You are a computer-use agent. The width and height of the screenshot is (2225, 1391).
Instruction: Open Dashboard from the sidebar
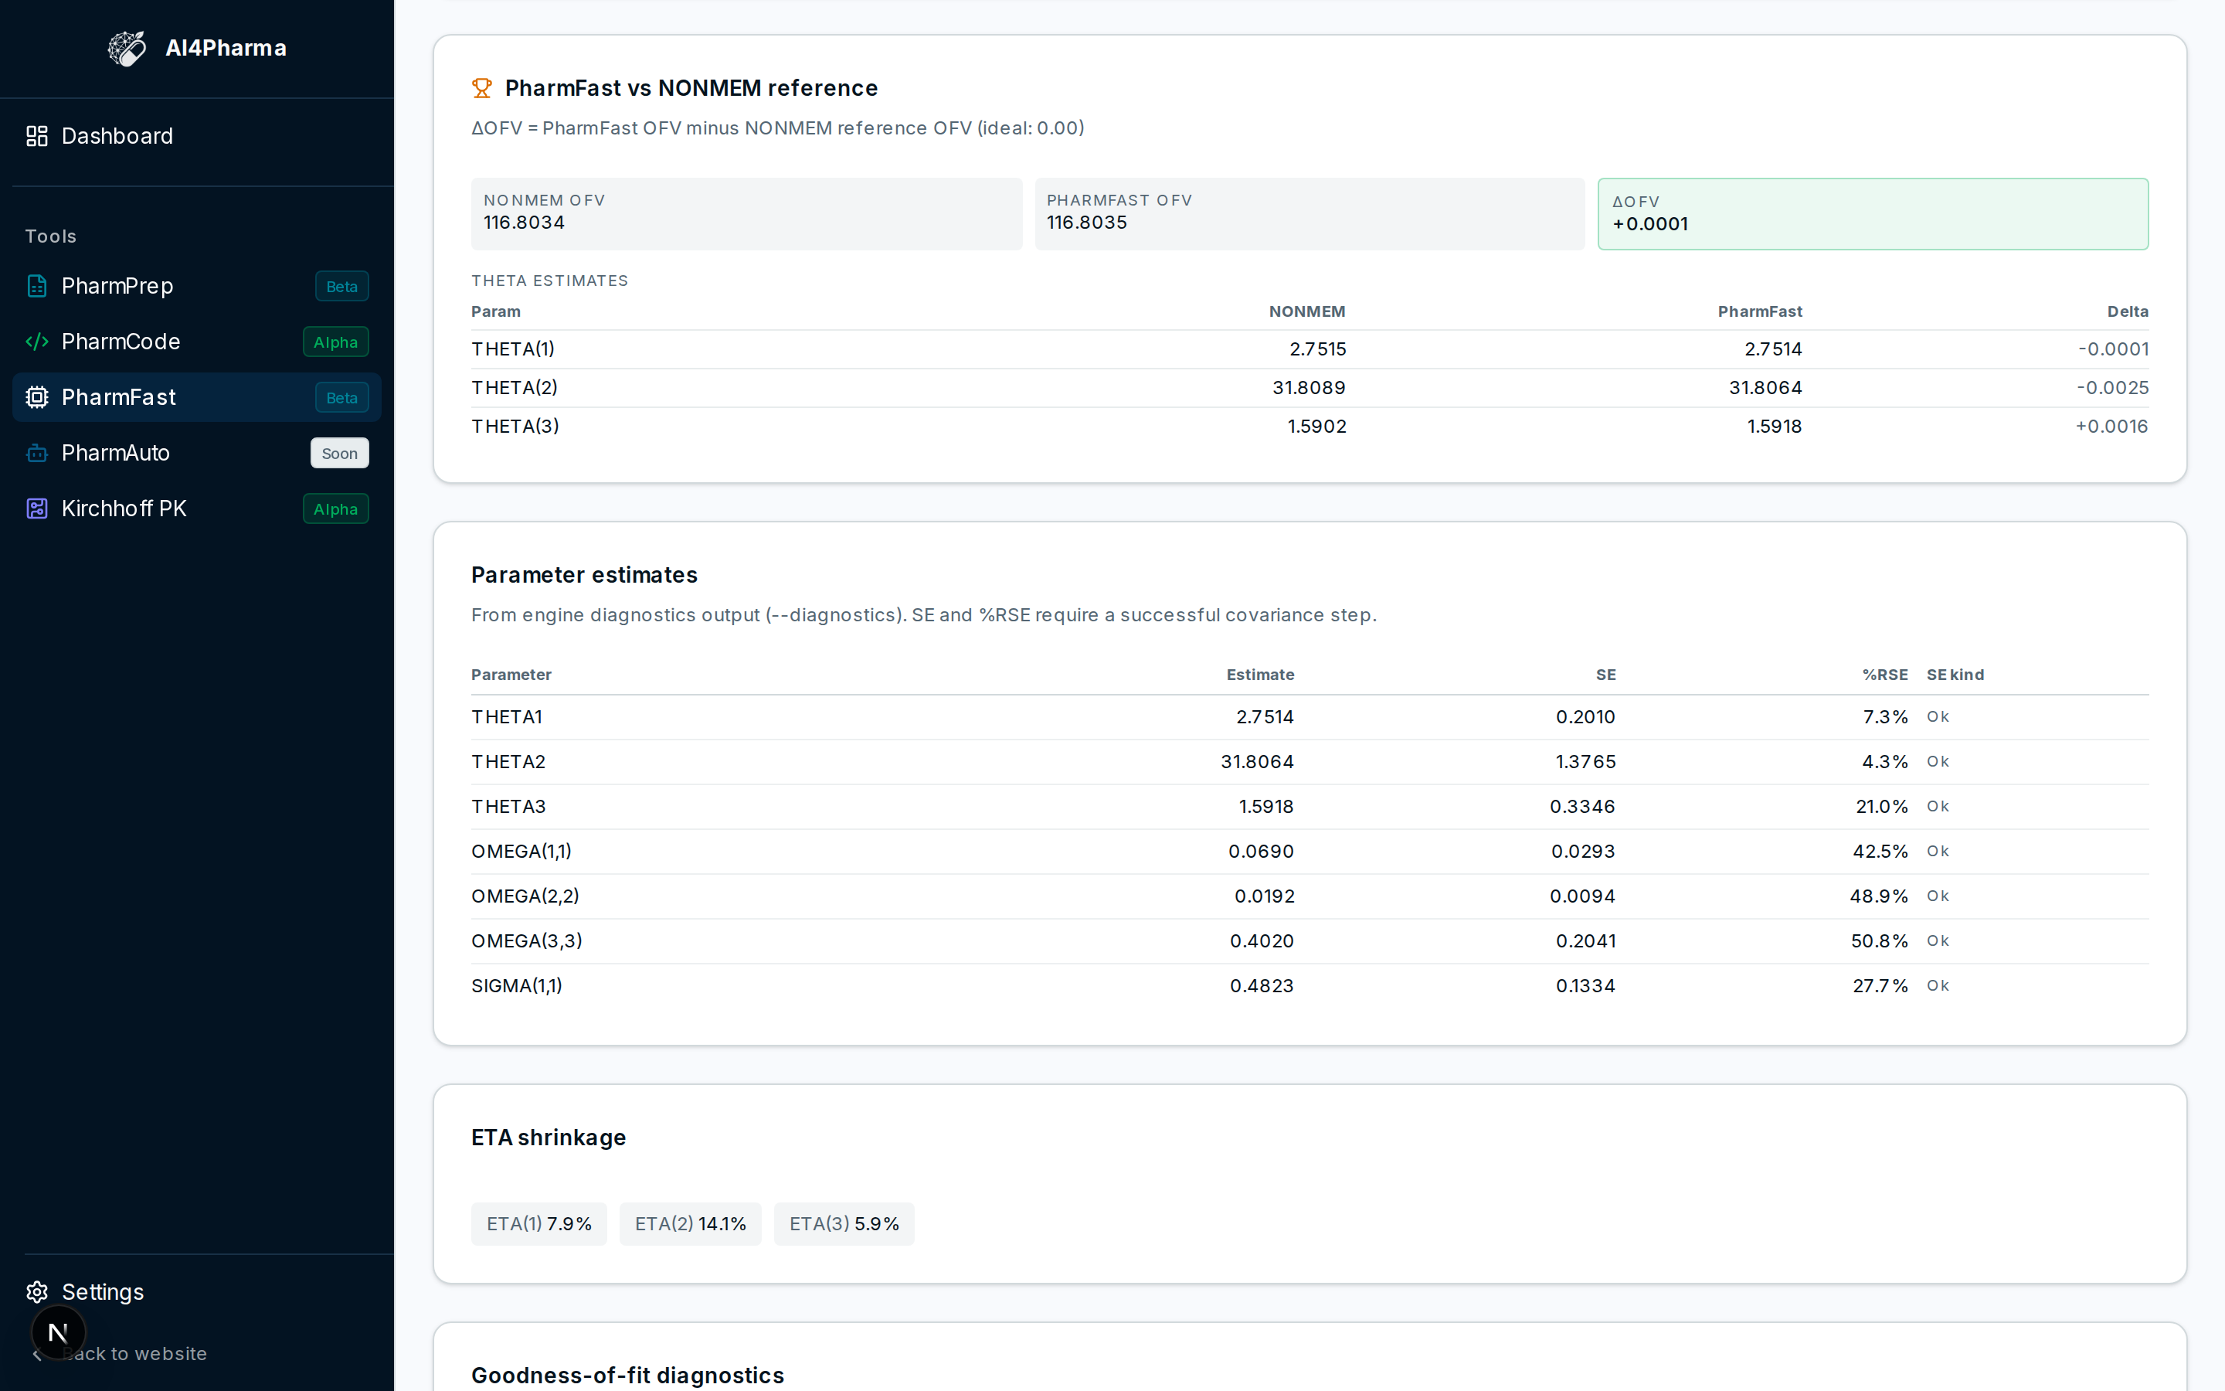coord(197,136)
